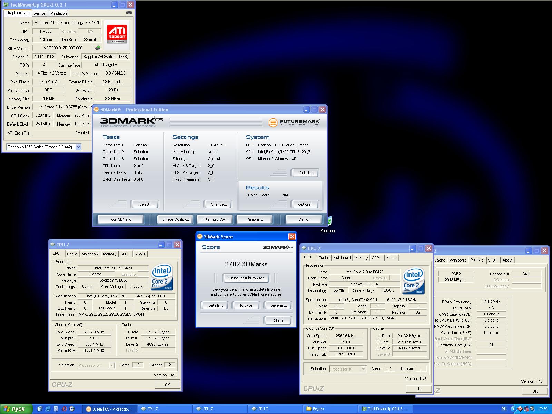
Task: Click OK in the right CPU-Z Memory window
Action: pos(535,391)
